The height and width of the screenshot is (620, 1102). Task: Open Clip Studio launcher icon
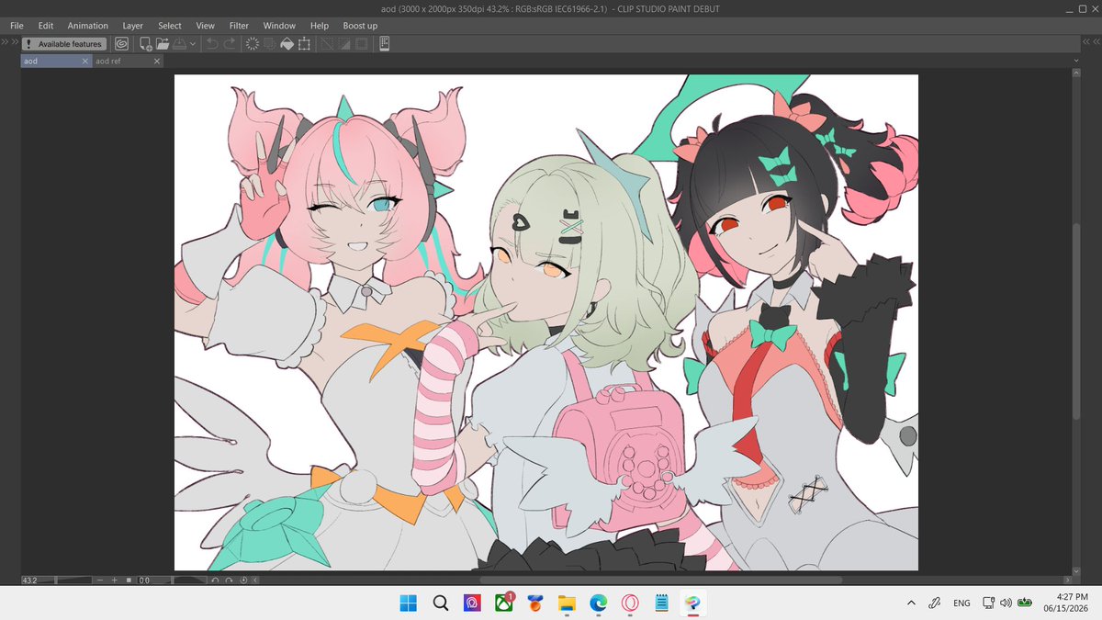pyautogui.click(x=121, y=44)
